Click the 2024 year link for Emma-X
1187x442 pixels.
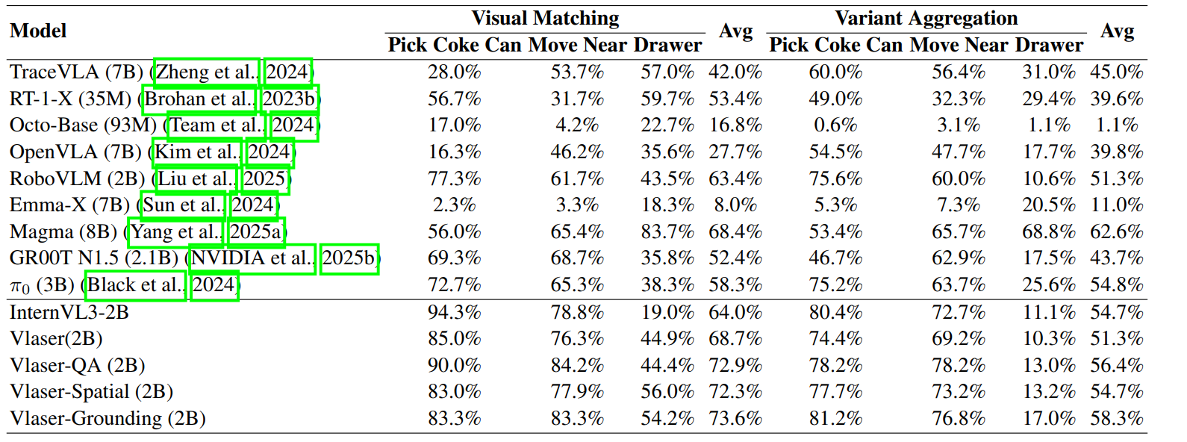coord(254,205)
